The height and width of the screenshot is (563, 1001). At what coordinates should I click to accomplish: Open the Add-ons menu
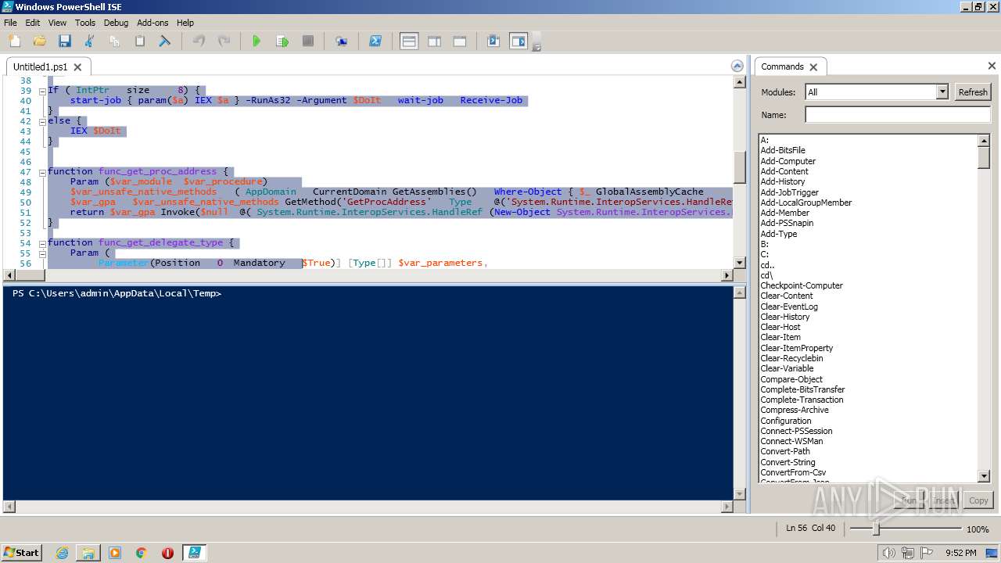coord(152,23)
